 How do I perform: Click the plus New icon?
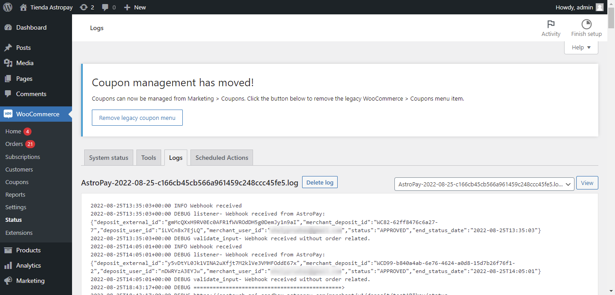point(127,7)
